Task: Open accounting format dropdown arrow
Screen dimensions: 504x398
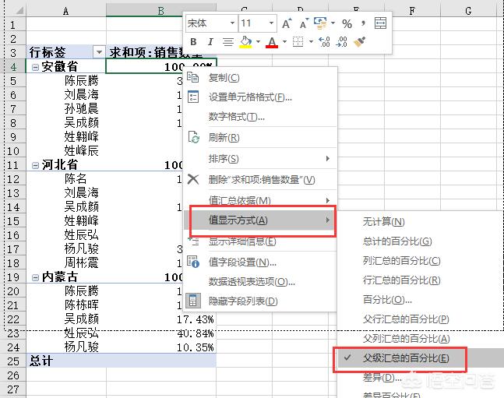Action: coord(333,23)
